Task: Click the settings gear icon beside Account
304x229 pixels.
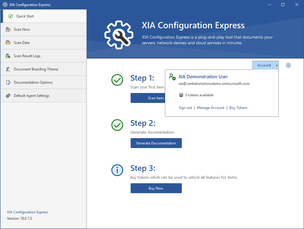Action: (x=288, y=65)
